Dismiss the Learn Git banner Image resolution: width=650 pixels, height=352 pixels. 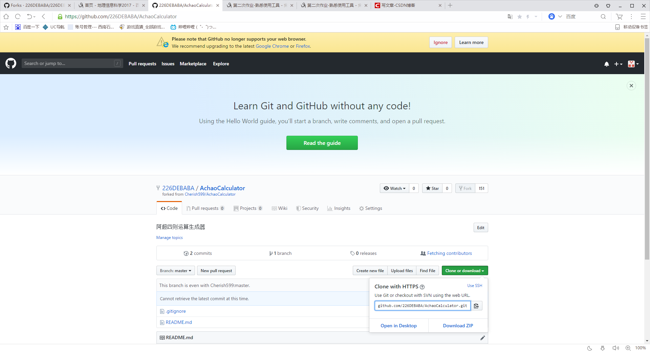point(631,86)
